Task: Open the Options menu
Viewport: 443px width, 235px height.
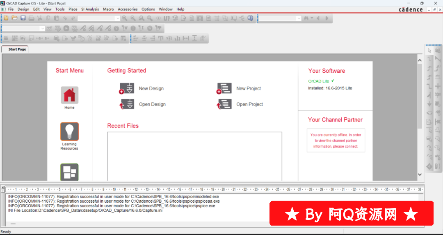Action: pos(148,9)
